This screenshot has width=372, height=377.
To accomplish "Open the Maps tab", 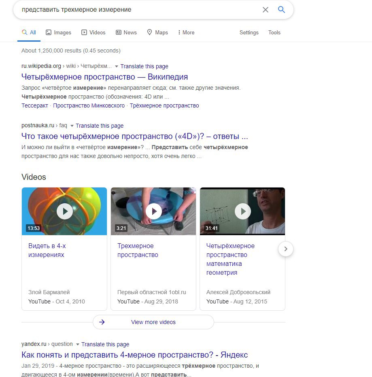I will point(157,32).
